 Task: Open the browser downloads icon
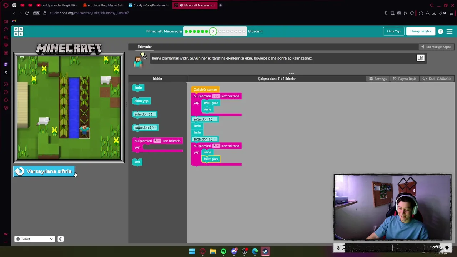point(434,13)
